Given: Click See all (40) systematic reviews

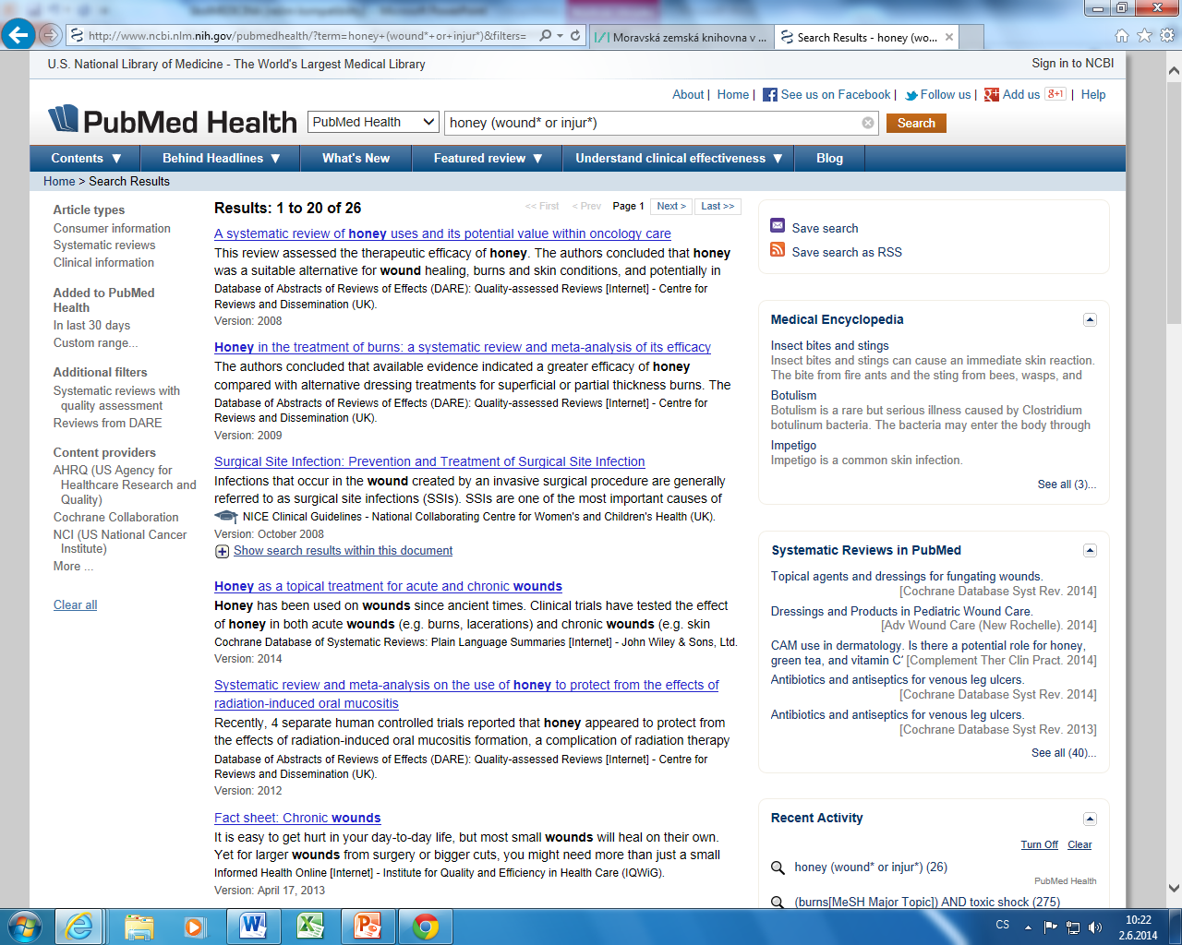Looking at the screenshot, I should [1064, 753].
